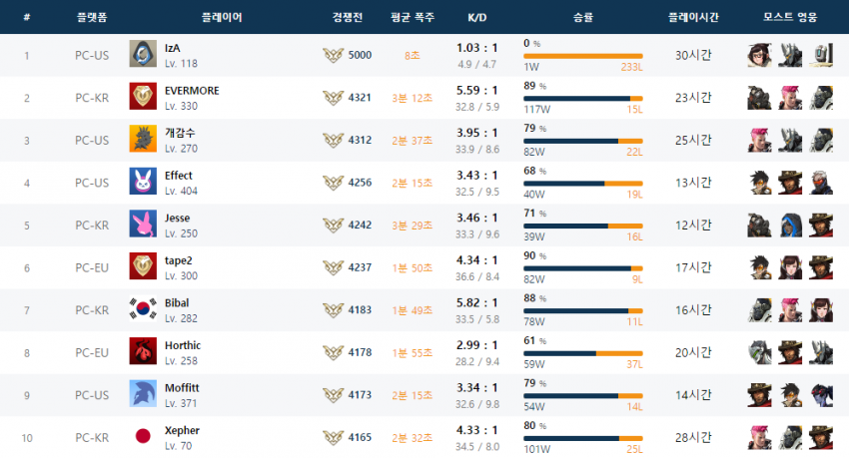The width and height of the screenshot is (849, 458).
Task: Sort by the 승률 column header
Action: point(582,18)
